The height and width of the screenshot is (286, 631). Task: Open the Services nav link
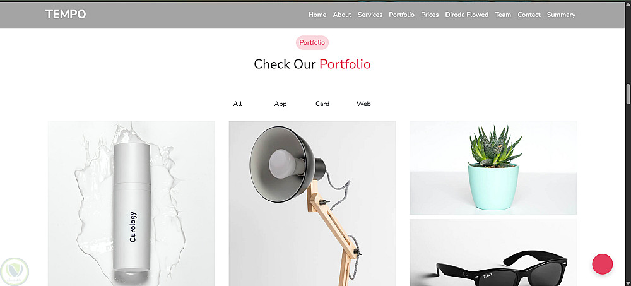(370, 15)
